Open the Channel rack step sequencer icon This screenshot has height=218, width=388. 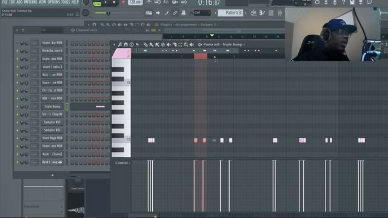271,13
